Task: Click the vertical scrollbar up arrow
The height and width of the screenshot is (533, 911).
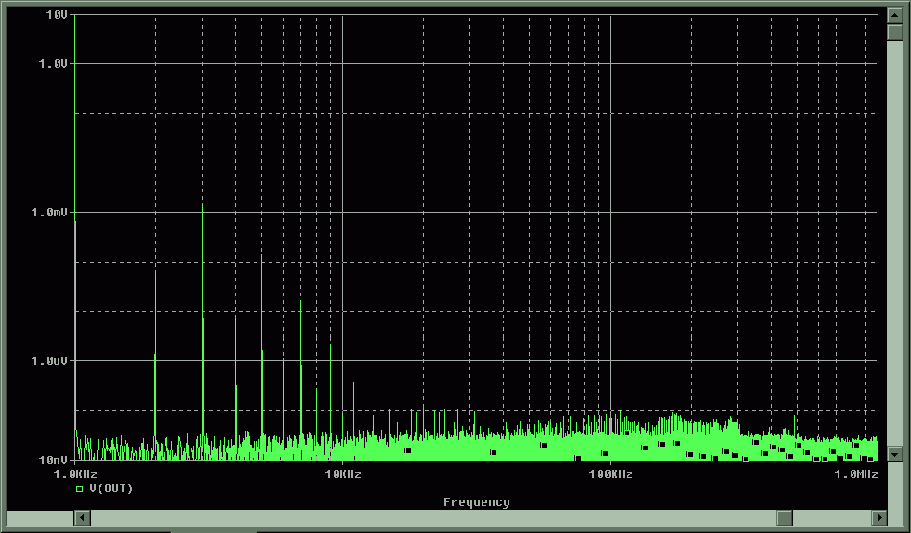Action: click(894, 17)
